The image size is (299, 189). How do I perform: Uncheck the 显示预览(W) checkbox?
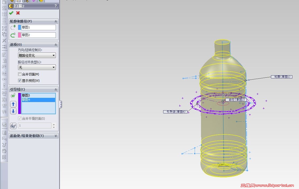pos(20,81)
